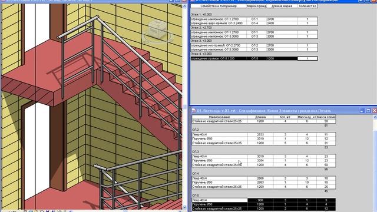Select the 'Марка огражд' column header

click(257, 6)
